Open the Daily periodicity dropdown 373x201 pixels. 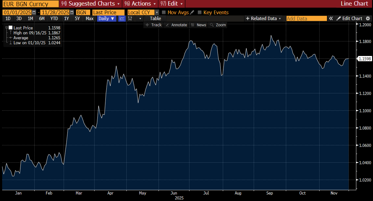point(106,19)
